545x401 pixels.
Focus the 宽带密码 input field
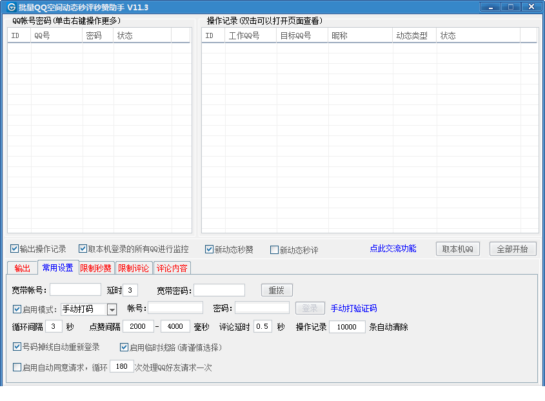219,290
